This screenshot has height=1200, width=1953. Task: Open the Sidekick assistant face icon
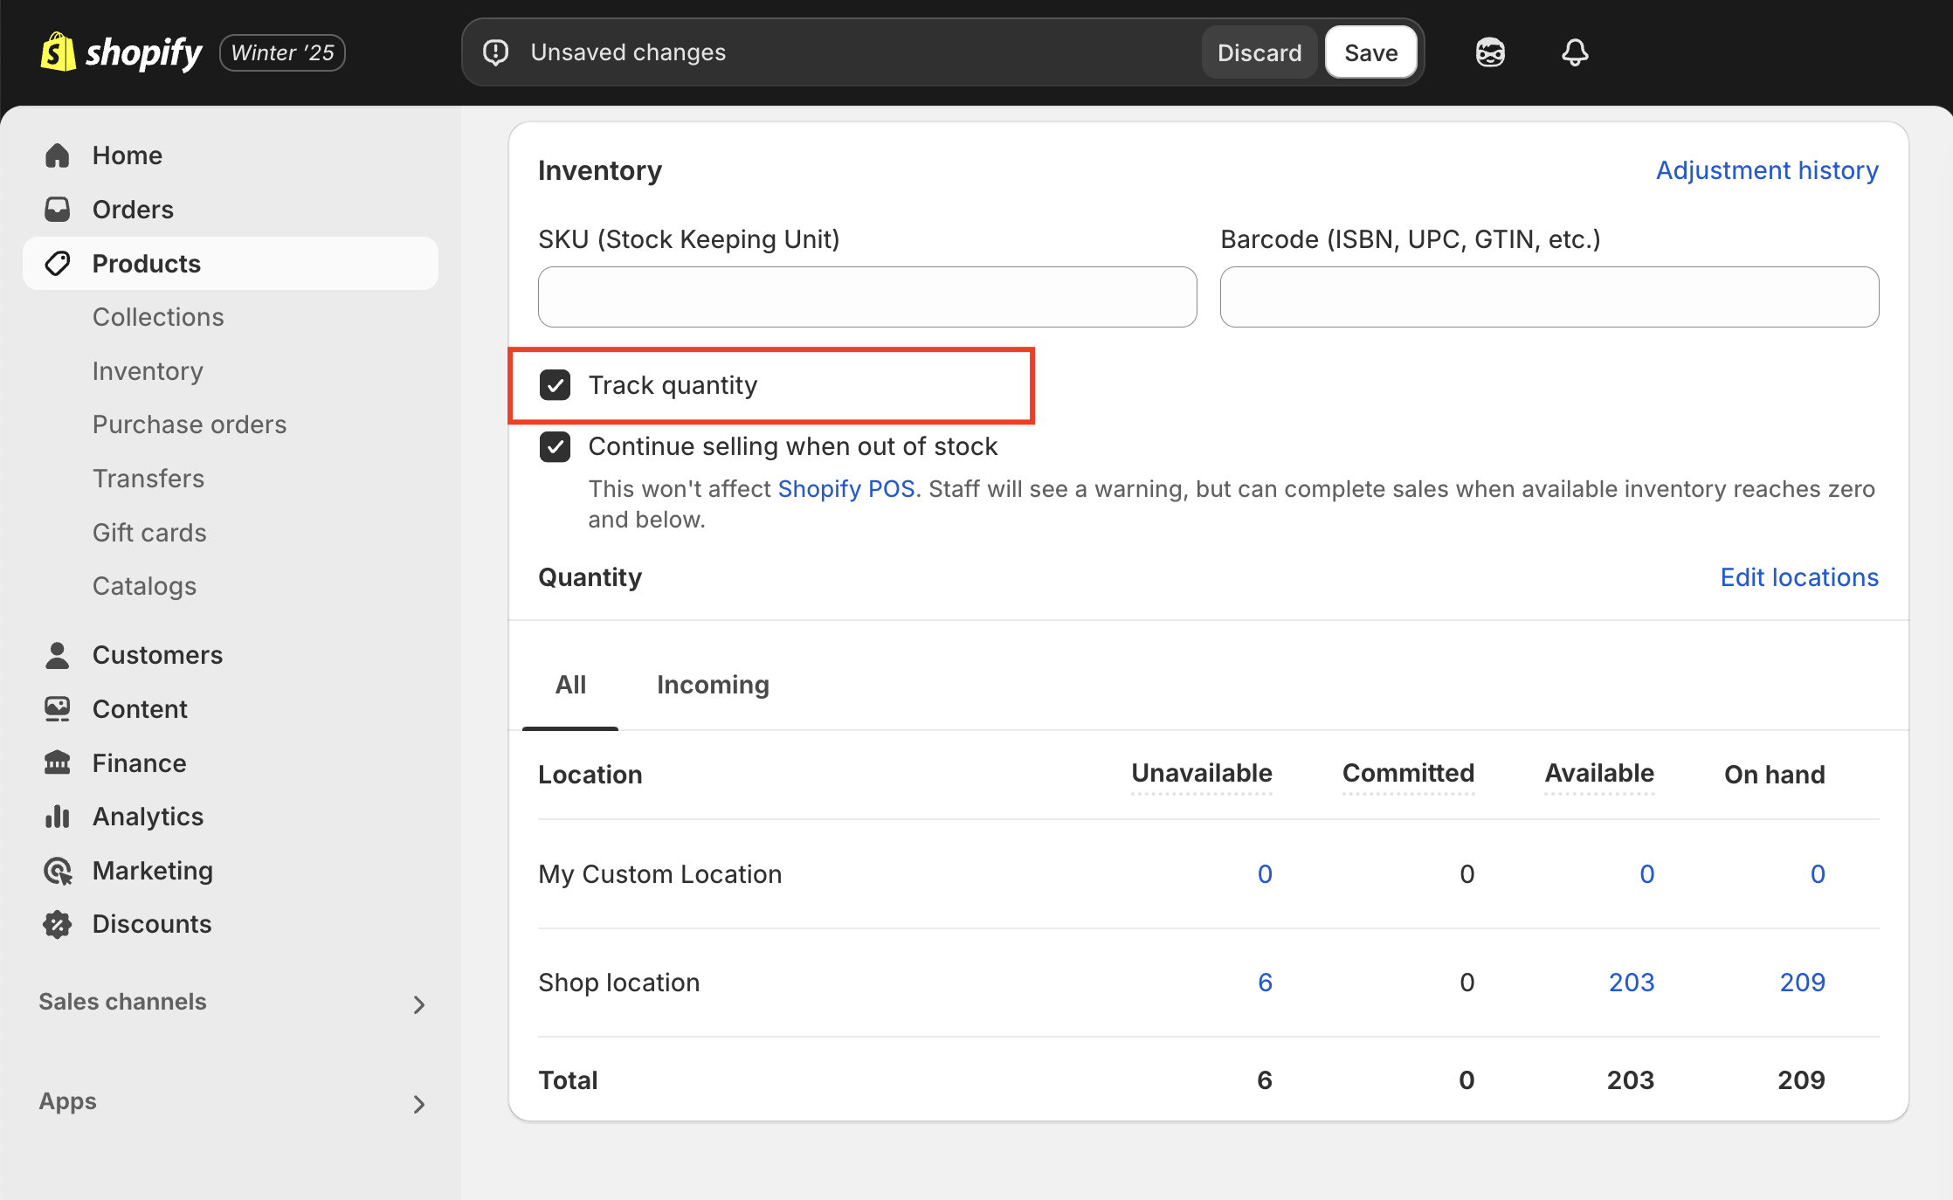point(1490,52)
